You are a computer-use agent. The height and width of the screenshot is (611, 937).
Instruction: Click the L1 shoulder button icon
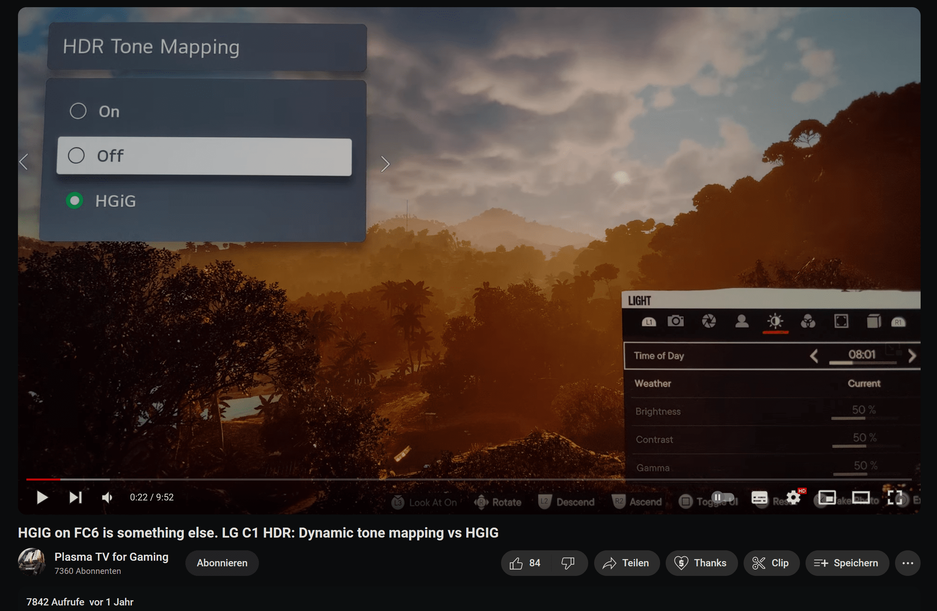coord(649,322)
